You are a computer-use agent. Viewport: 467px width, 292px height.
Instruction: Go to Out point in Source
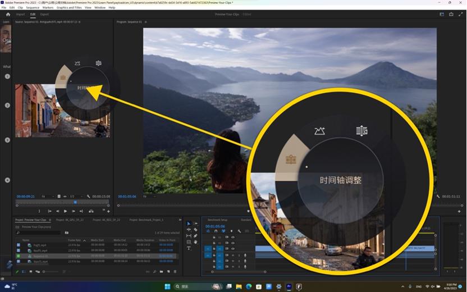click(x=81, y=211)
